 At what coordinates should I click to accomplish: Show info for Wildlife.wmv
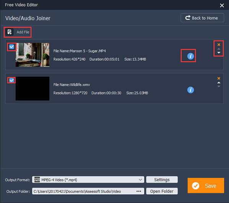pos(190,90)
